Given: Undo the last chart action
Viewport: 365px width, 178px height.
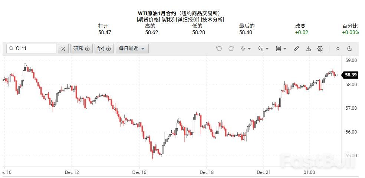Looking at the screenshot, I should pyautogui.click(x=219, y=49).
